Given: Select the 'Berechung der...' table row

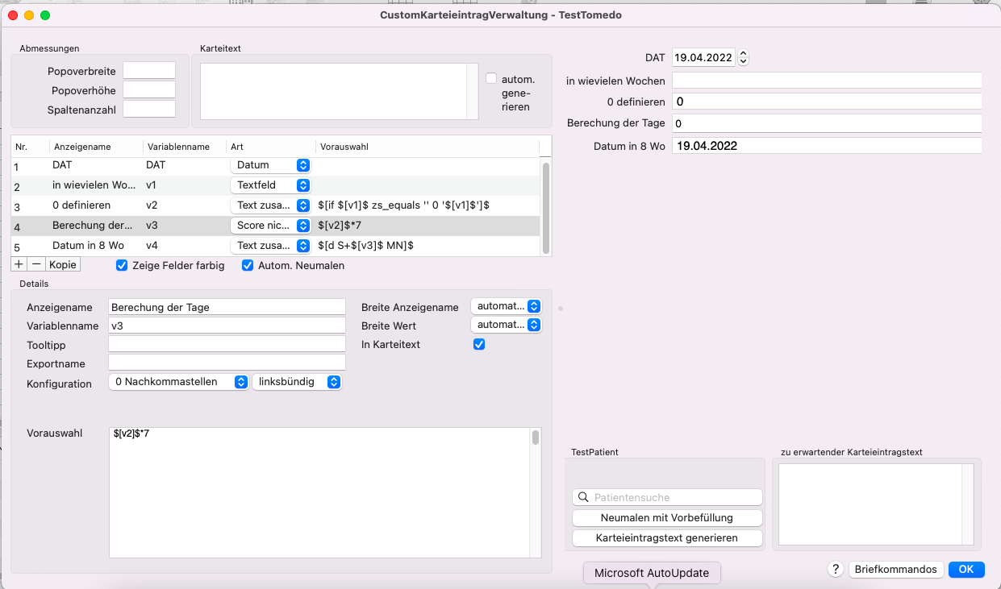Looking at the screenshot, I should 275,226.
